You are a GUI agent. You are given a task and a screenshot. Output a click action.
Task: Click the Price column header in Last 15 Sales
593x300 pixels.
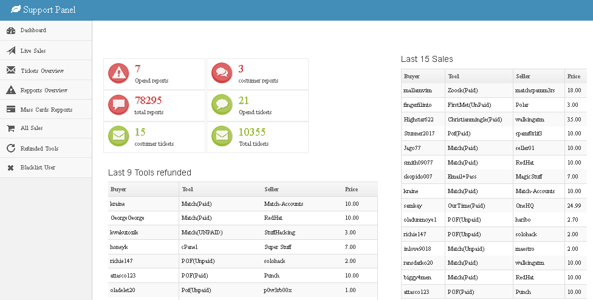pos(573,77)
